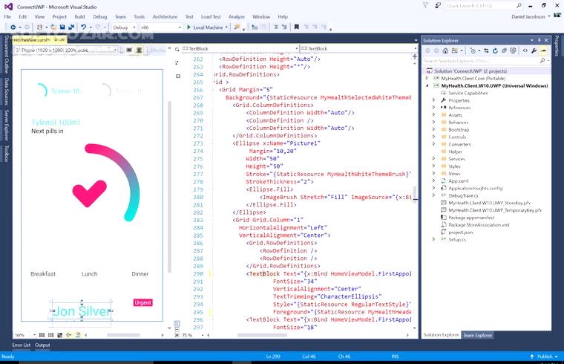The height and width of the screenshot is (364, 564).
Task: Collapse pane toggle below split buttons
Action: [177, 335]
